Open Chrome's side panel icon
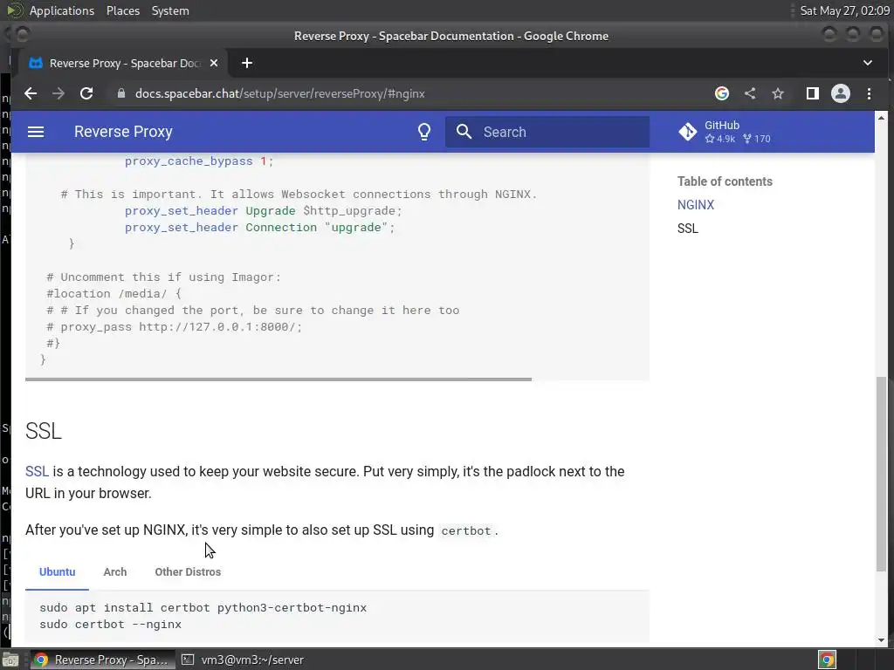The width and height of the screenshot is (894, 670). 813,93
